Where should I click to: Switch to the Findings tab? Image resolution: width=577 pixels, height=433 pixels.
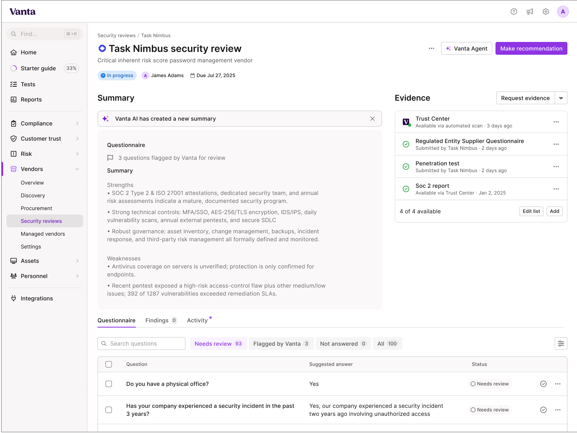(161, 320)
